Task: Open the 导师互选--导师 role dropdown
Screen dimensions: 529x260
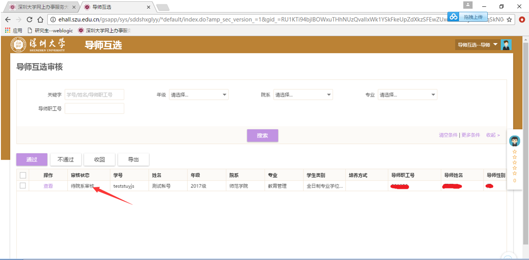Action: point(477,44)
